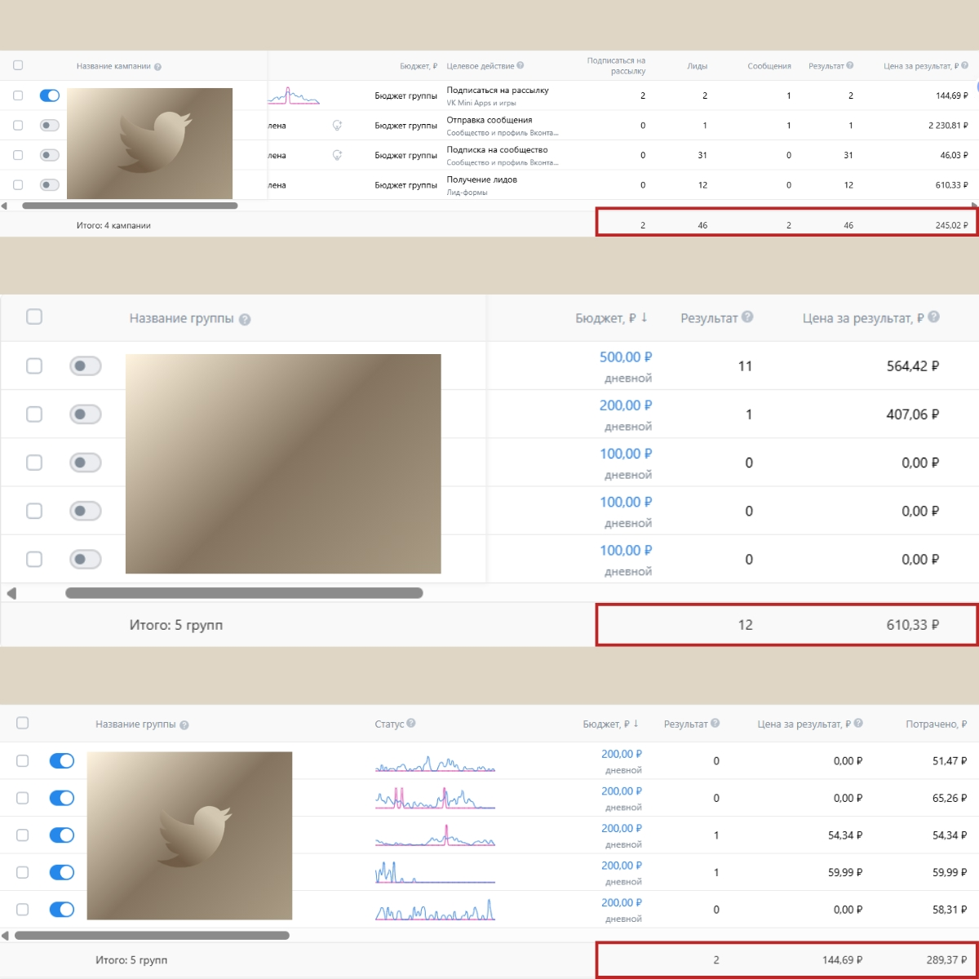Click left scroll arrow above Итого: 5 групп 610,33 row
Viewport: 979px width, 979px height.
click(11, 593)
